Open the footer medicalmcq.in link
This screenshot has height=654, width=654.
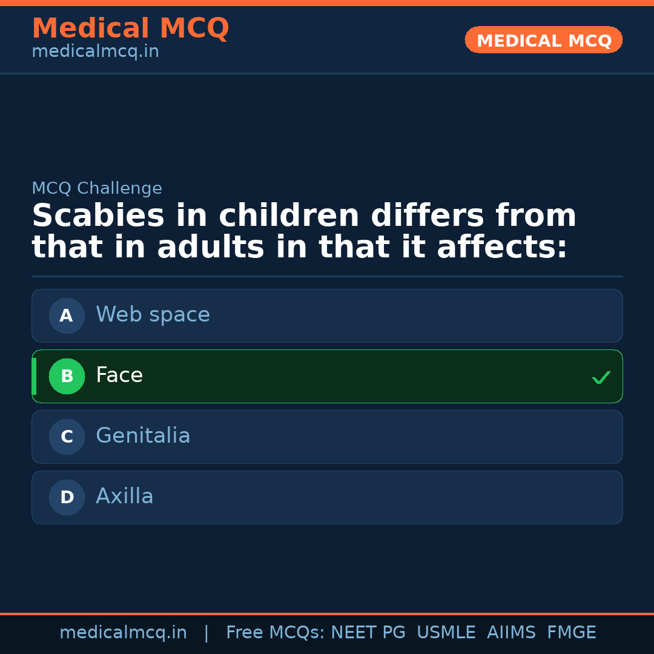[123, 633]
